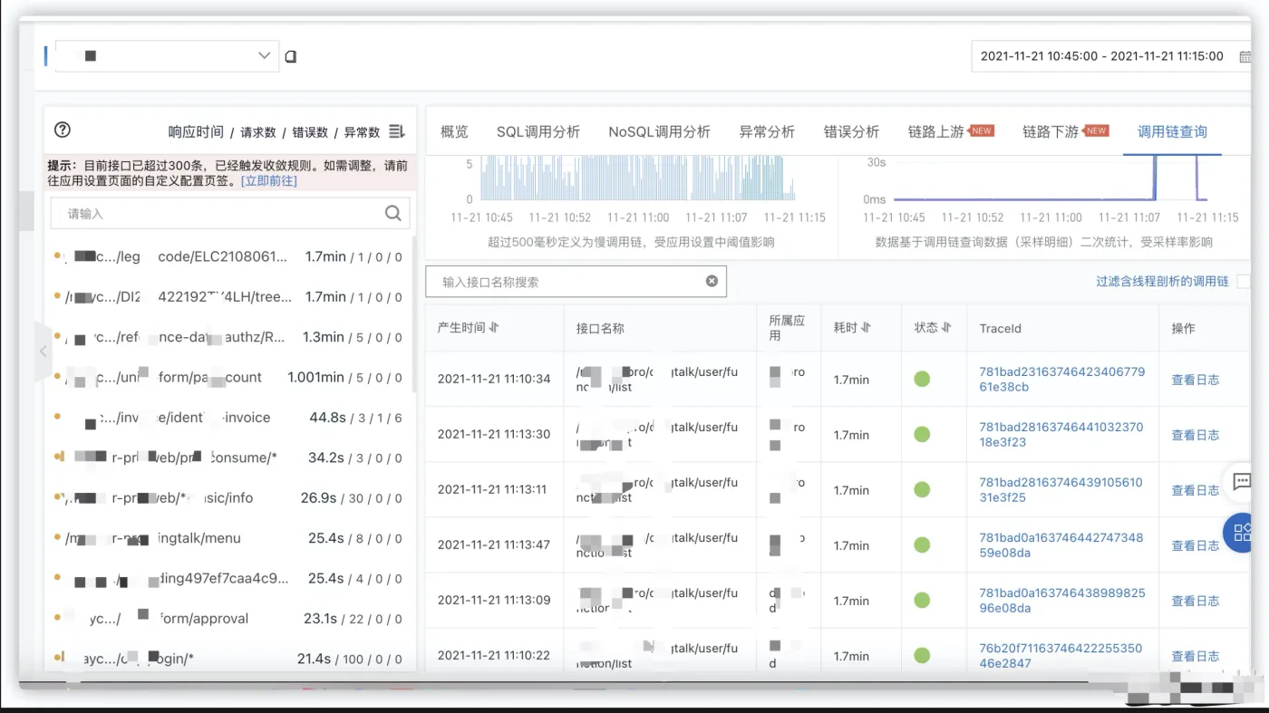This screenshot has width=1269, height=713.
Task: Sort the table by 状态 arrows icon
Action: click(946, 327)
